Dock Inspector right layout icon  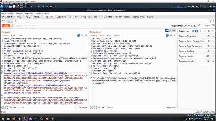click(x=196, y=31)
